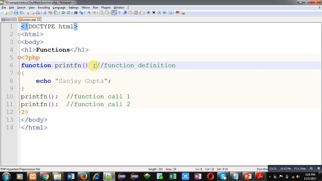Collapse the body fold marker on line 3
322x181 pixels.
click(x=19, y=42)
